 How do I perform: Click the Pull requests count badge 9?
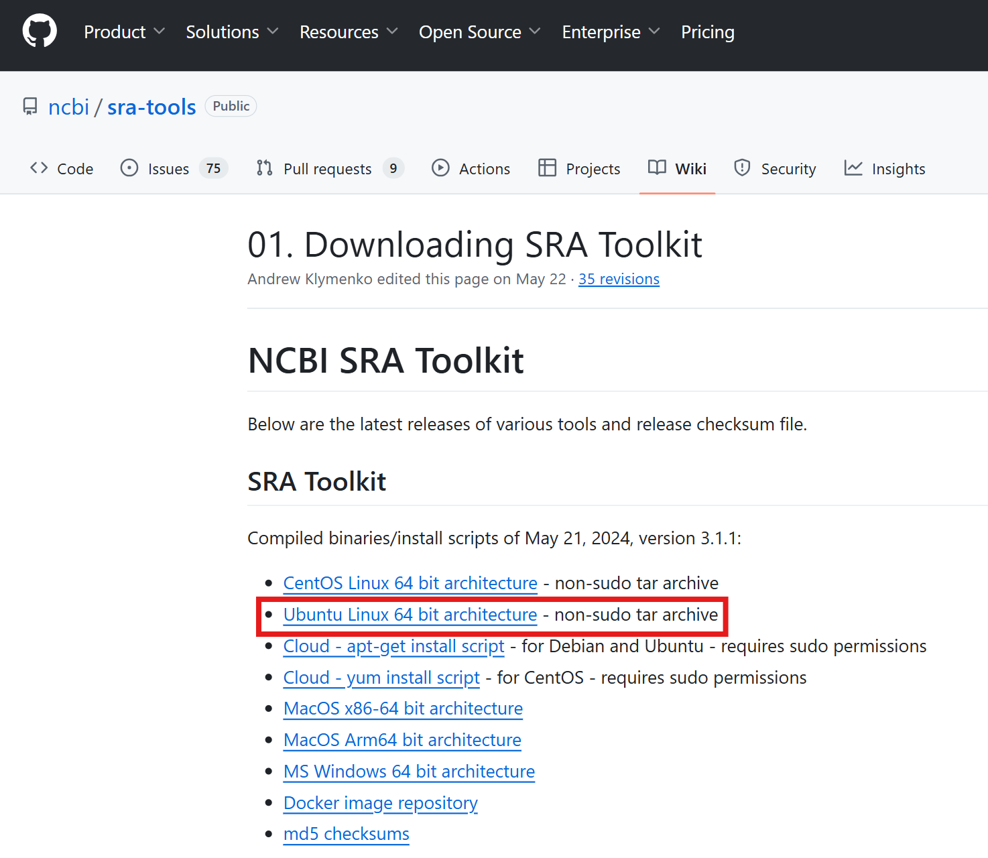(x=393, y=168)
